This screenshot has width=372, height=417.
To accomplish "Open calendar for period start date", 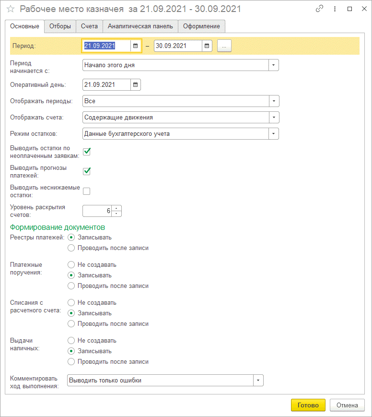I will pos(136,46).
